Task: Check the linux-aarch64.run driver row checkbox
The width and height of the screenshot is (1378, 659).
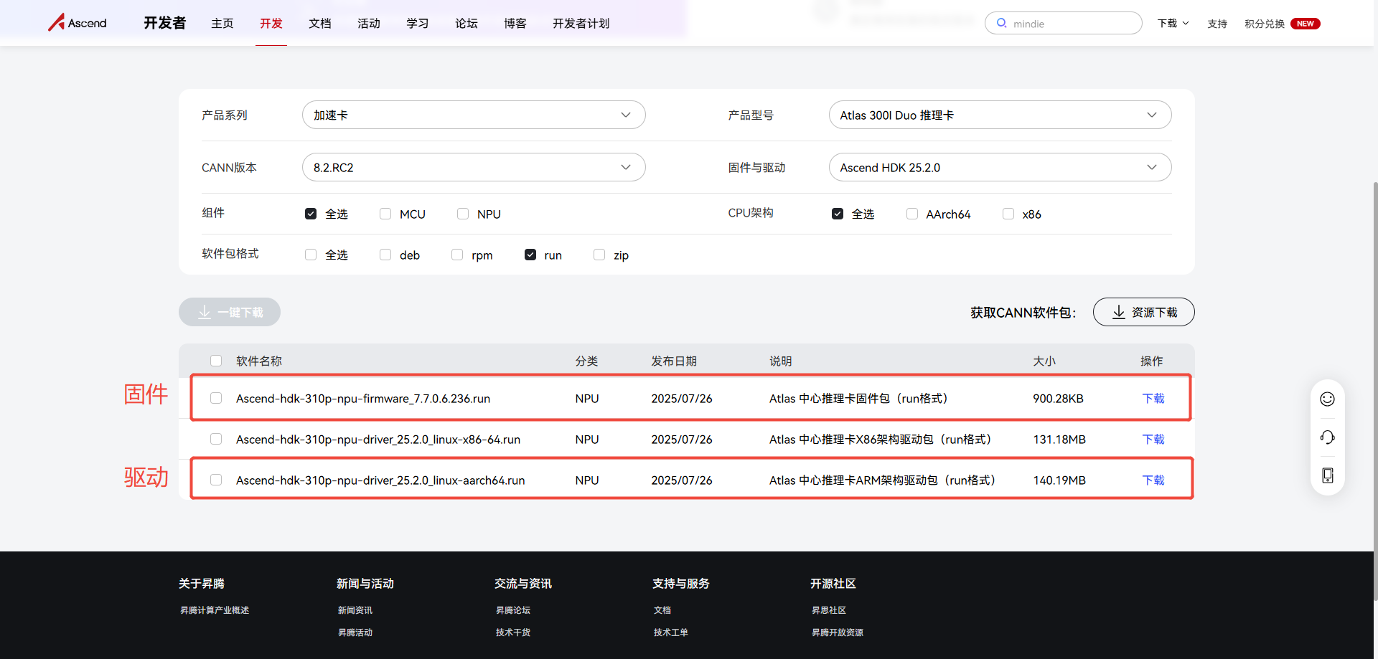Action: pyautogui.click(x=216, y=480)
